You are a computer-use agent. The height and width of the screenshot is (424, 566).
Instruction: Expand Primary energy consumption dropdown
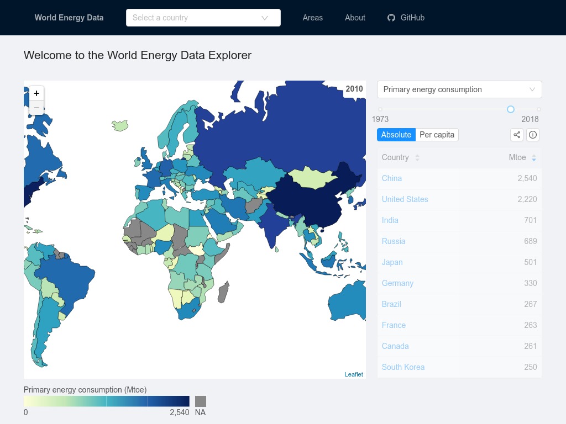click(459, 89)
